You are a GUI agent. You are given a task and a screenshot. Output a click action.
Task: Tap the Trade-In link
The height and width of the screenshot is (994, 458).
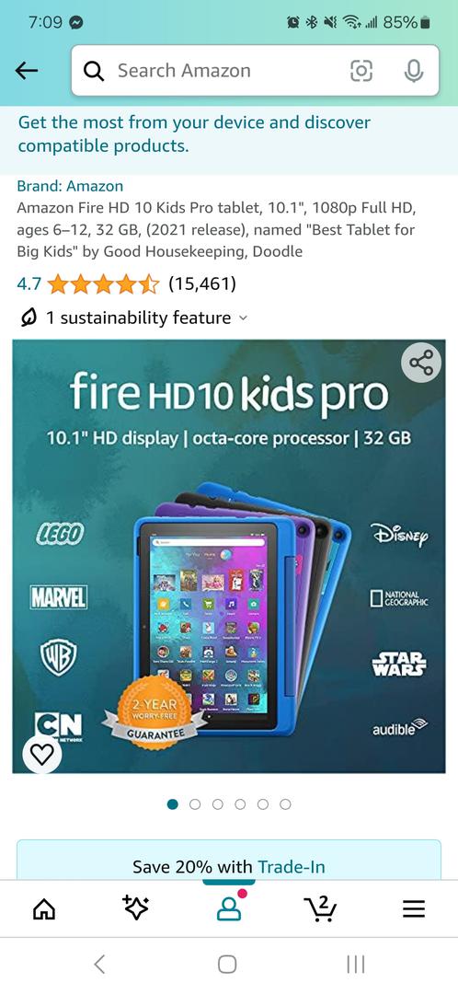292,867
